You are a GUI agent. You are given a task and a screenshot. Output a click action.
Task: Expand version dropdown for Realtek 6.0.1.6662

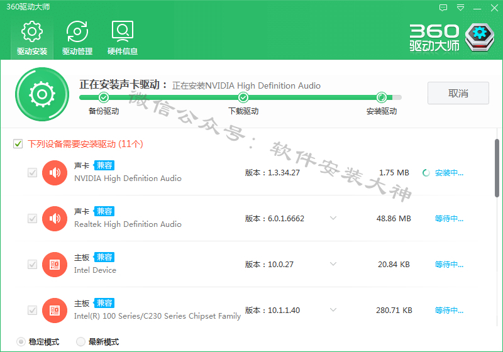[333, 218]
